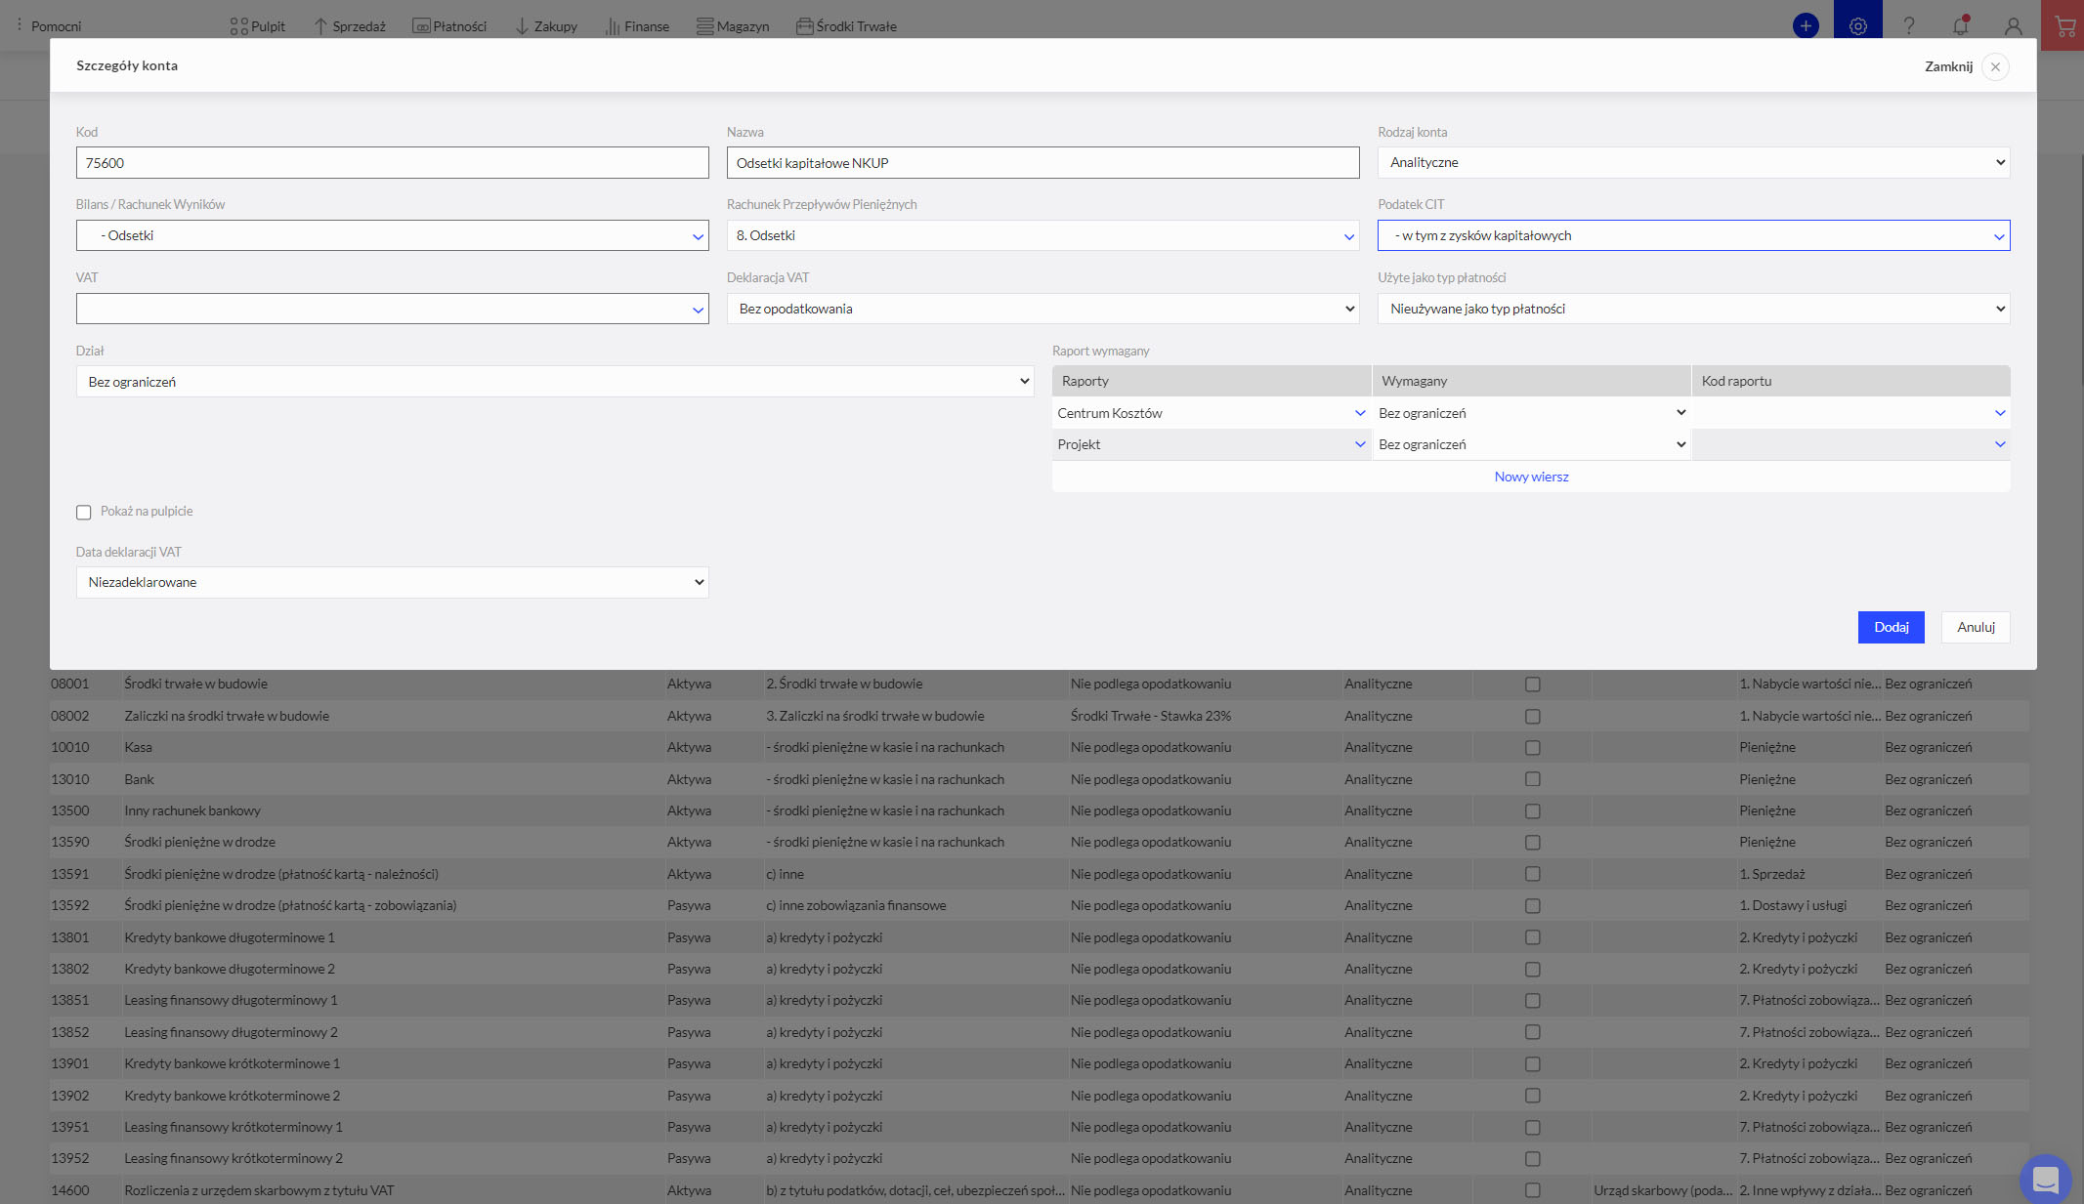
Task: Open the user profile icon
Action: [2013, 26]
